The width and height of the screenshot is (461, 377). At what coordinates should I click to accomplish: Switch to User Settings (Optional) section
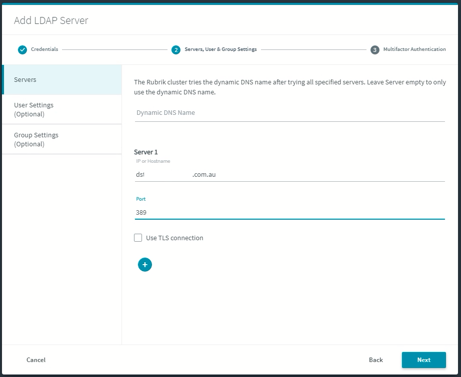click(x=61, y=109)
